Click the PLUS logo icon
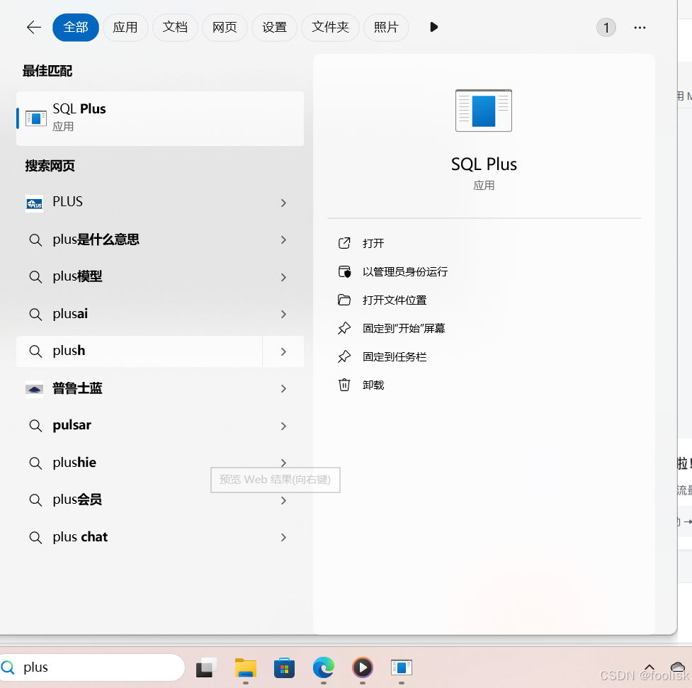 click(x=35, y=203)
